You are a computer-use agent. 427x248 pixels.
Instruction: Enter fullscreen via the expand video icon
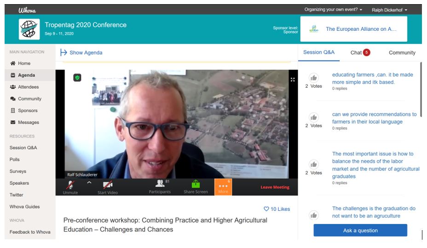pos(293,79)
